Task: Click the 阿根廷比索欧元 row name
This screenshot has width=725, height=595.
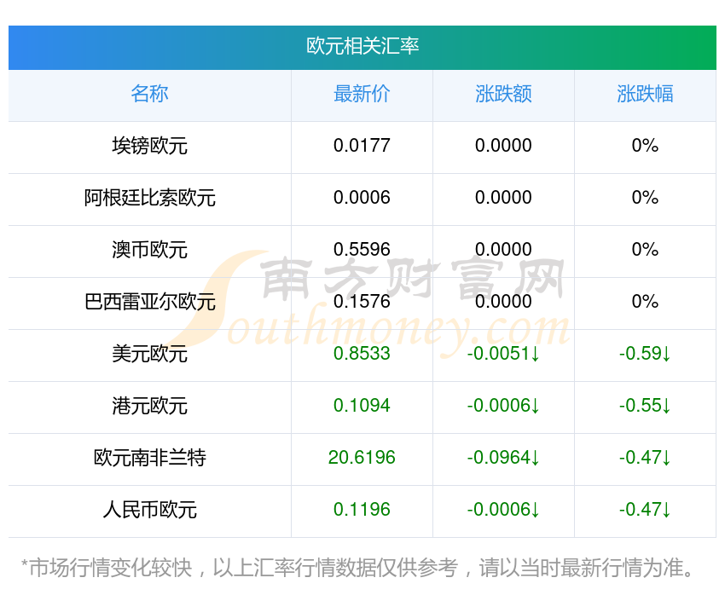Action: 149,198
